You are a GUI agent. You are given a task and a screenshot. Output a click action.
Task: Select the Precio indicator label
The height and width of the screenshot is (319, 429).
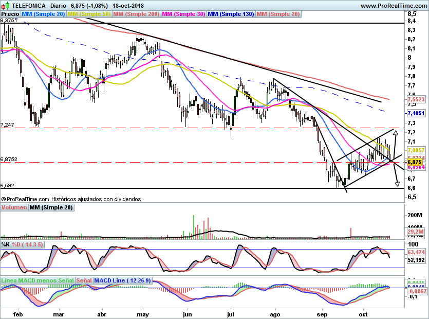click(10, 14)
